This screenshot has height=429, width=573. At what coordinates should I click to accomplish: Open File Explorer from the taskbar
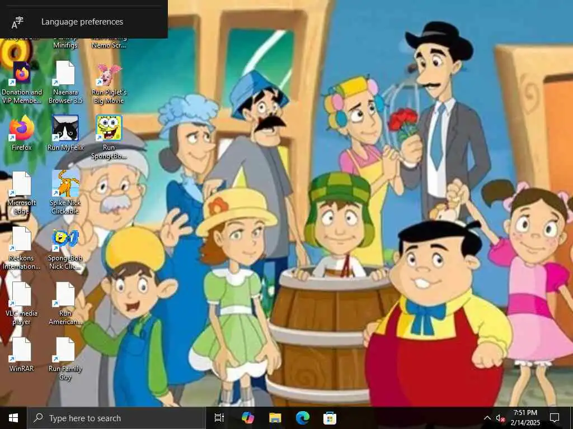click(275, 418)
